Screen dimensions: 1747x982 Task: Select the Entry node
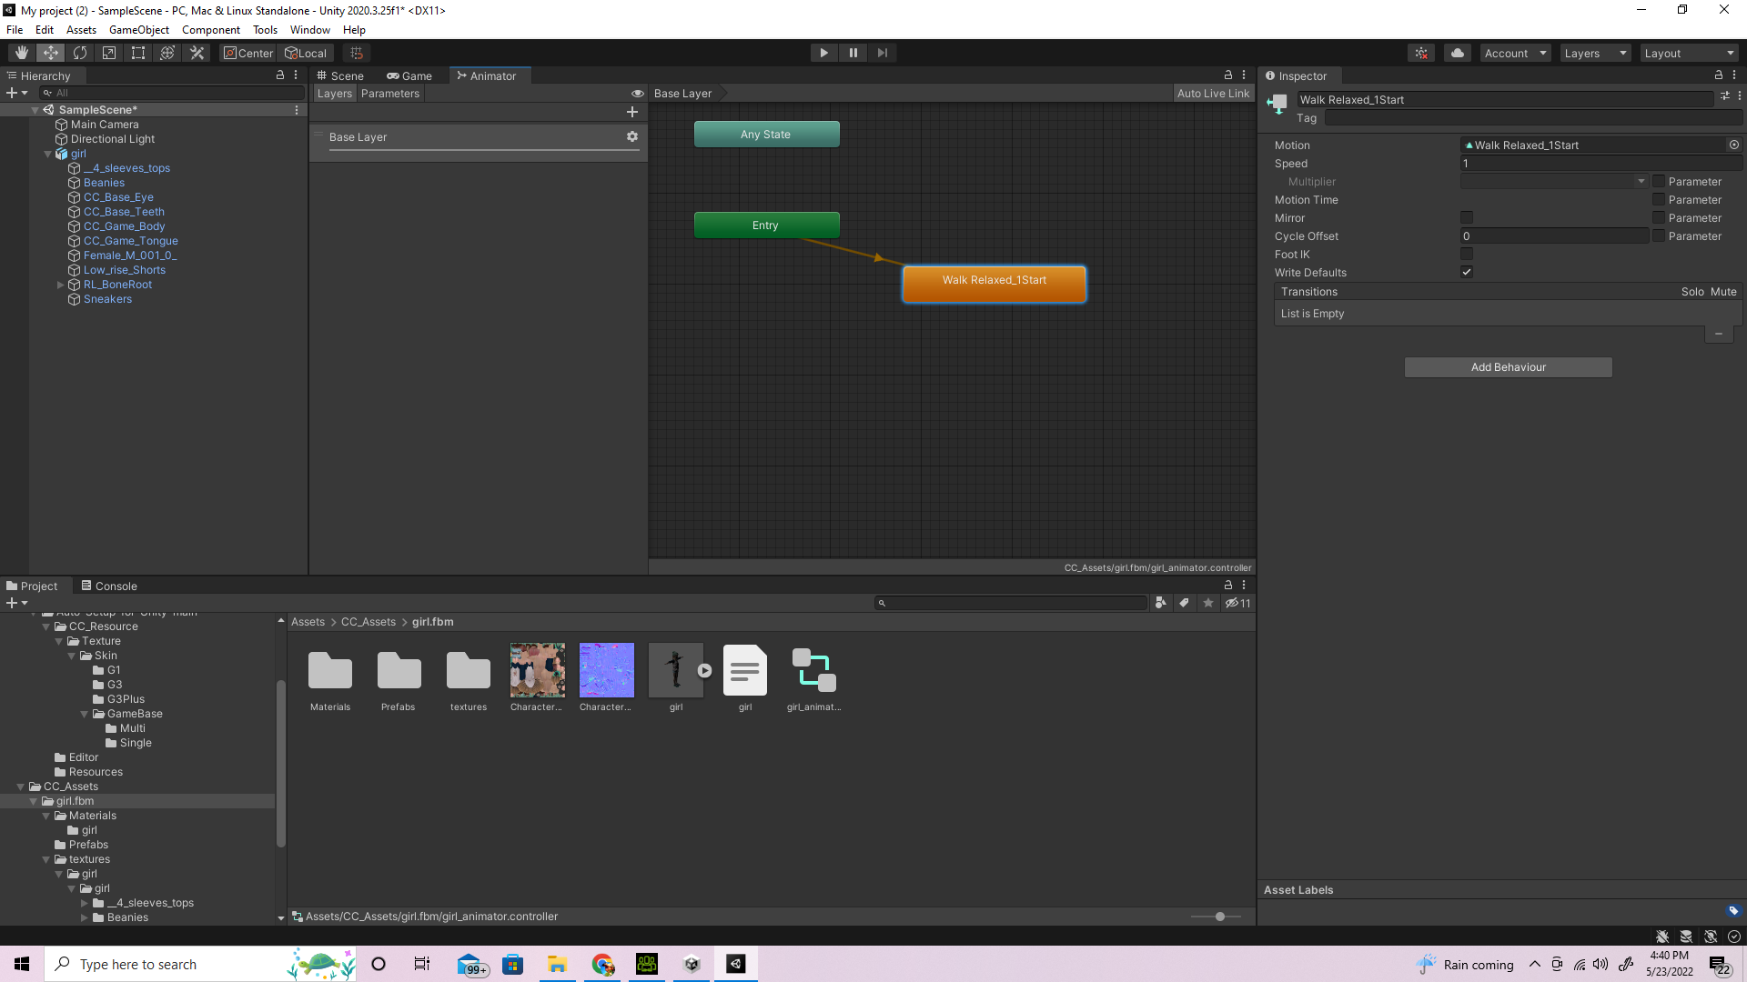click(766, 225)
